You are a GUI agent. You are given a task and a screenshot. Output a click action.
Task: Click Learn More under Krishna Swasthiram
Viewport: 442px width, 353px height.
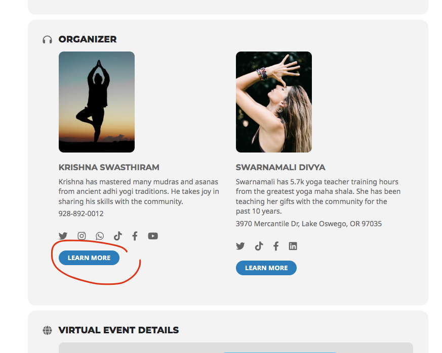coord(89,258)
